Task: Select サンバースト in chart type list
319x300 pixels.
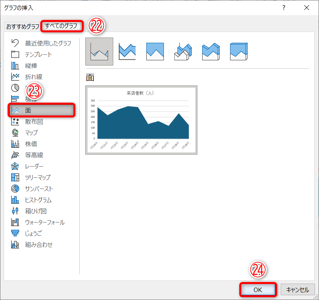Action: [39, 189]
